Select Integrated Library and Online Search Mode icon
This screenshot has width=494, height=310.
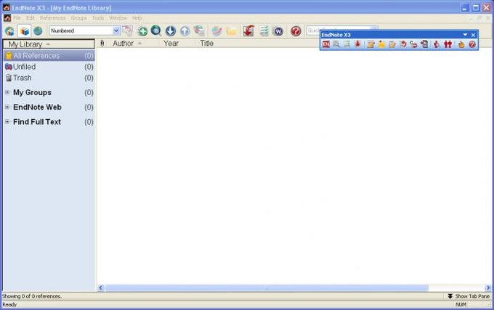[x=24, y=30]
